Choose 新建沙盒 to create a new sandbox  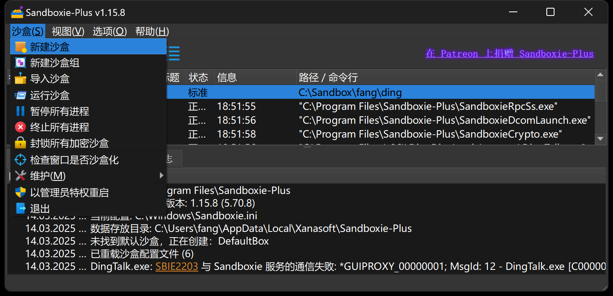point(88,47)
